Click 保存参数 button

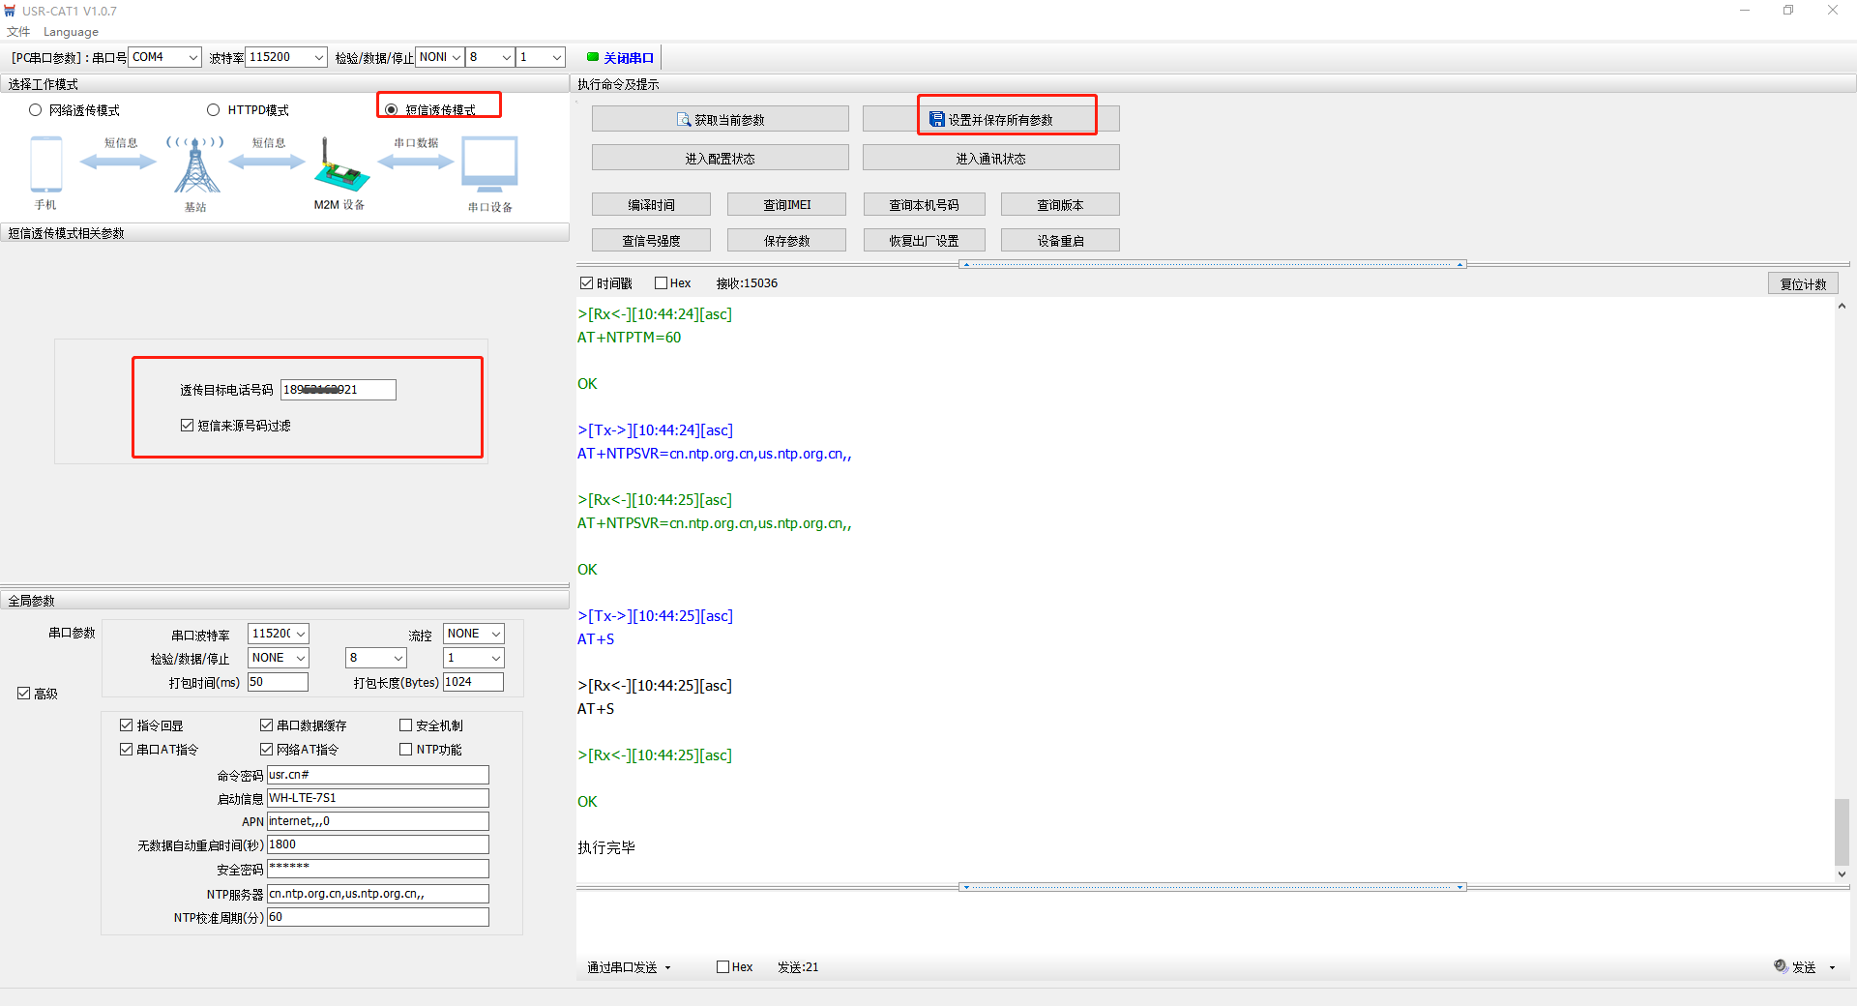click(787, 240)
